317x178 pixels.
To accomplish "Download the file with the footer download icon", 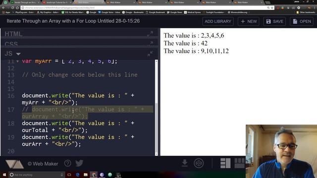I will click(185, 163).
